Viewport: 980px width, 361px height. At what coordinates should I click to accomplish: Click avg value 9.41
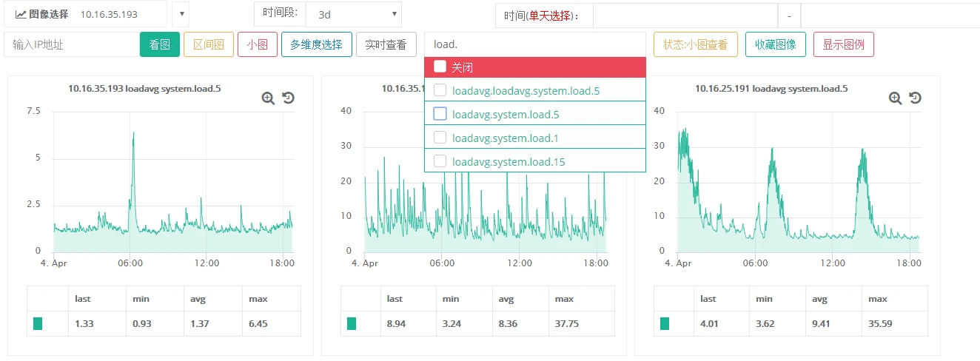pyautogui.click(x=822, y=323)
